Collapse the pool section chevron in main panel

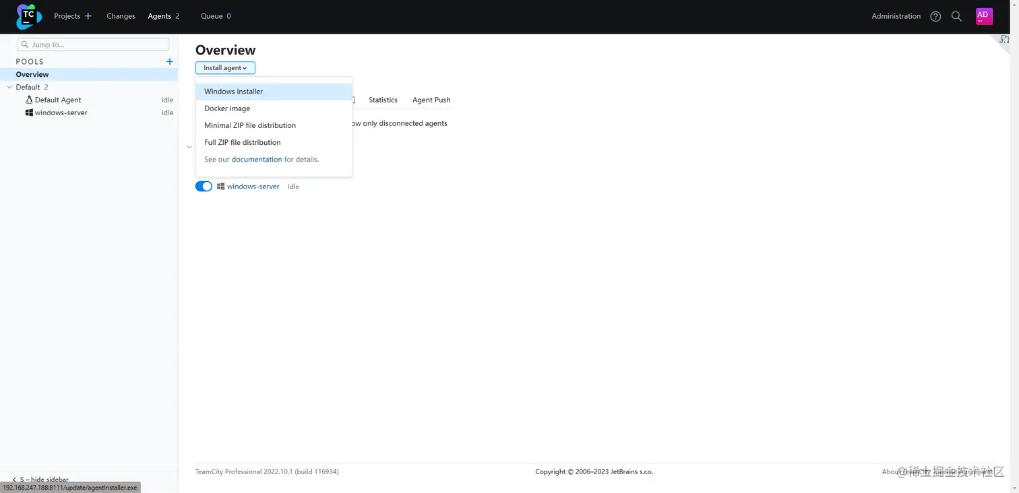[189, 147]
